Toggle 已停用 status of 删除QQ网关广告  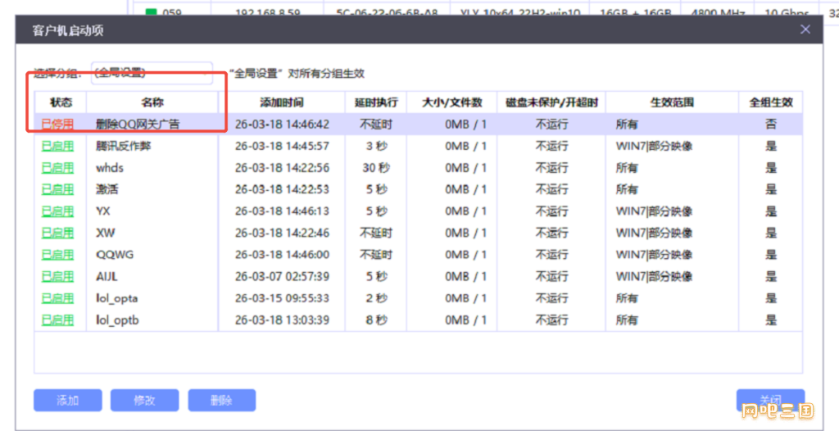(57, 125)
